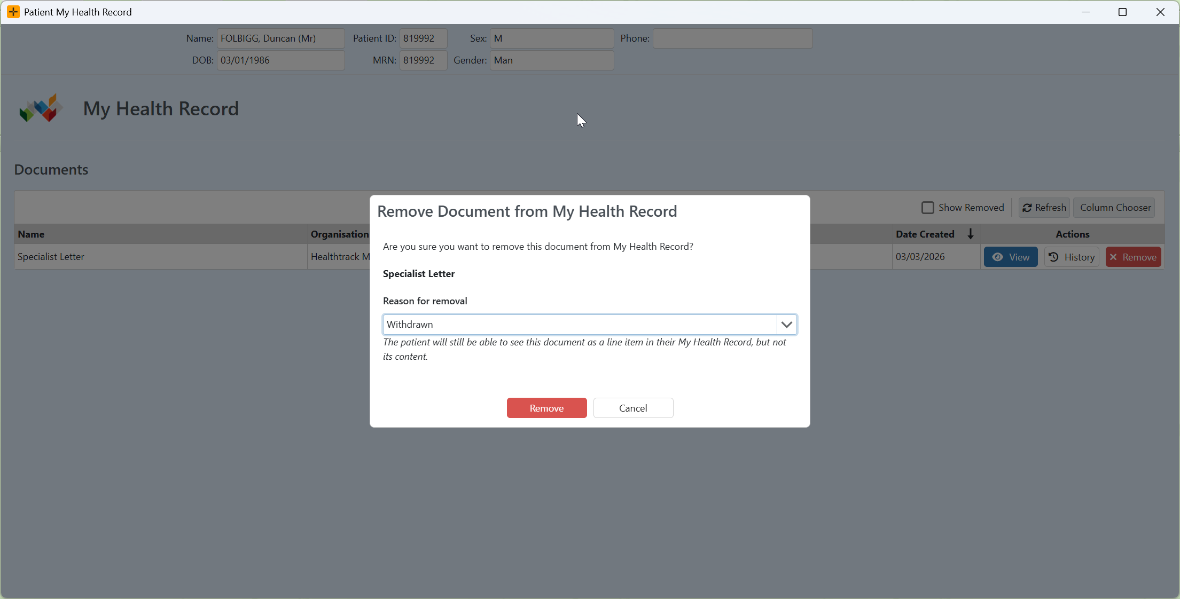Viewport: 1180px width, 599px height.
Task: Click the history clock icon
Action: (x=1054, y=257)
